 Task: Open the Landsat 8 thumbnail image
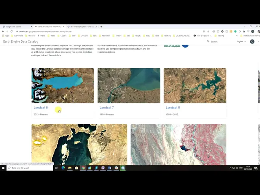pyautogui.click(x=63, y=86)
